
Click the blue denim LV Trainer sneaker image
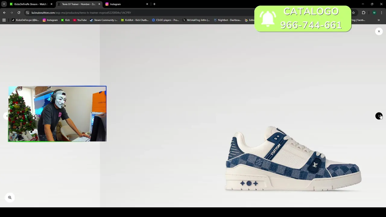(x=293, y=159)
